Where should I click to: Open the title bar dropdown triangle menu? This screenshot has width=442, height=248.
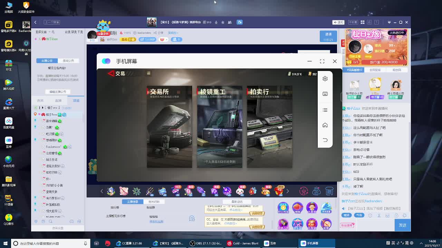pyautogui.click(x=389, y=22)
